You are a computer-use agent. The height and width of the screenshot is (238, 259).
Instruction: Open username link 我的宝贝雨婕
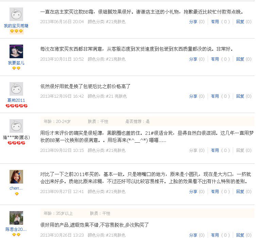coord(16,26)
